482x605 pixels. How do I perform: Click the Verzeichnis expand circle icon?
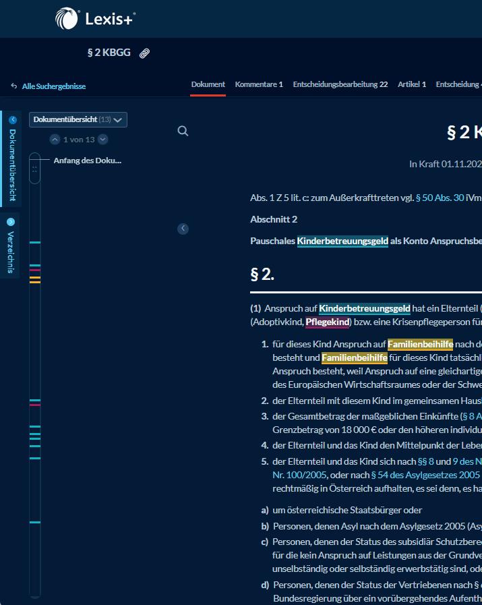[x=11, y=222]
